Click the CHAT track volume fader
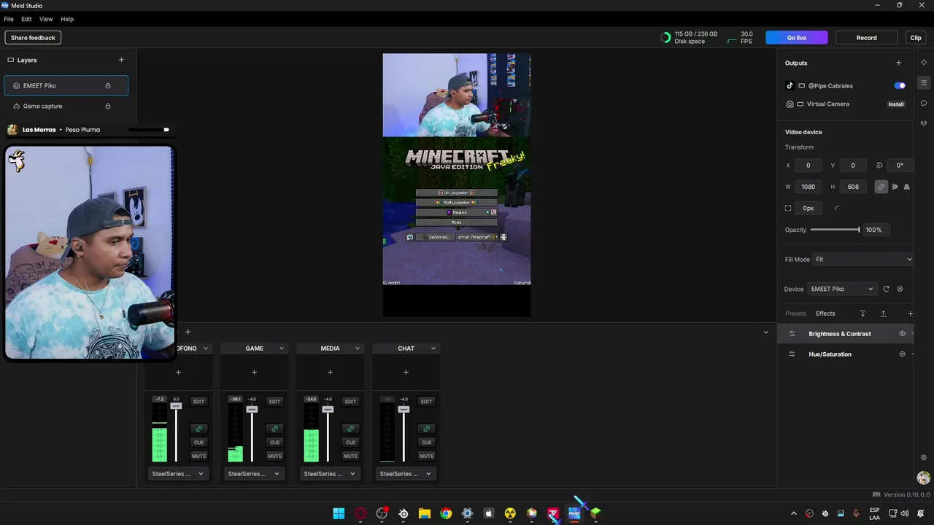This screenshot has height=525, width=934. [404, 410]
